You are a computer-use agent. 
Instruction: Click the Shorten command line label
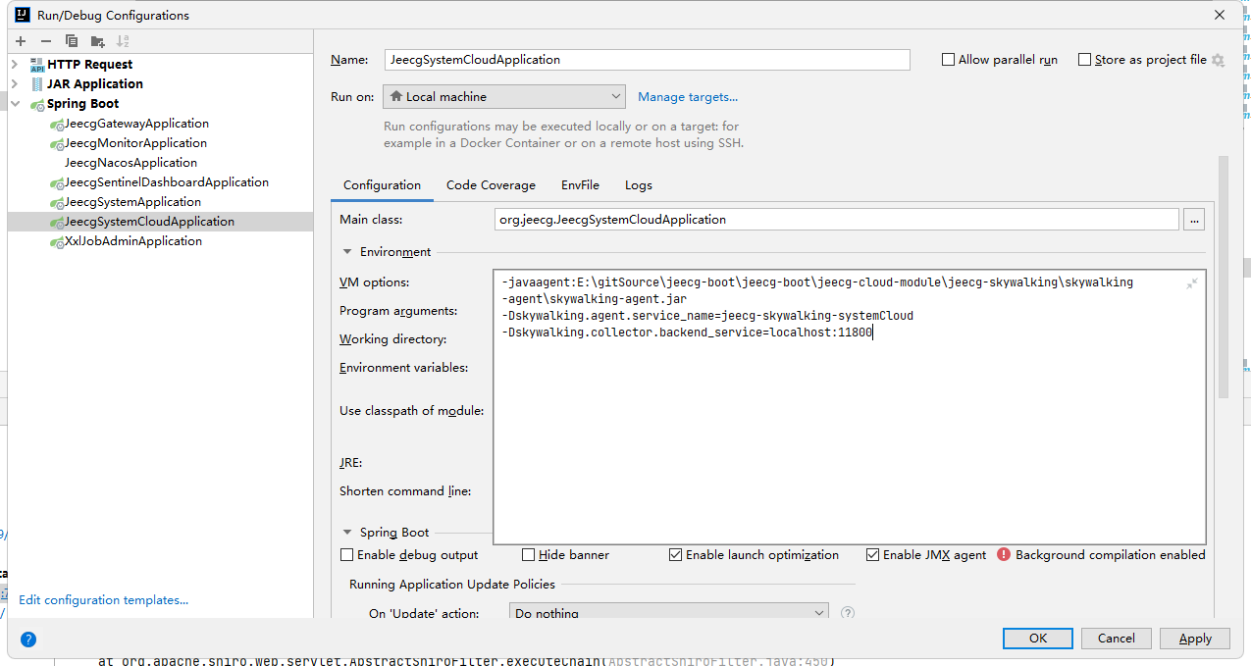pos(405,491)
